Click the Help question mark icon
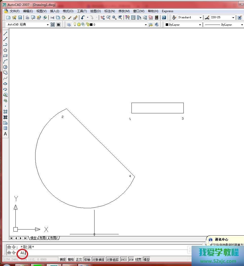244x266 pixels. click(164, 17)
